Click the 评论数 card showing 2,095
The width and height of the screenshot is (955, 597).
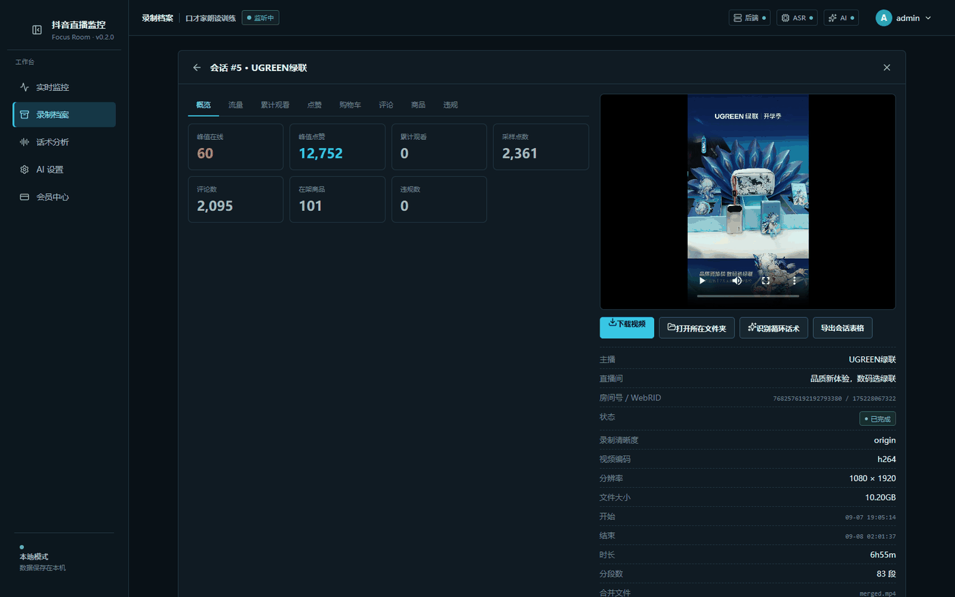tap(235, 199)
